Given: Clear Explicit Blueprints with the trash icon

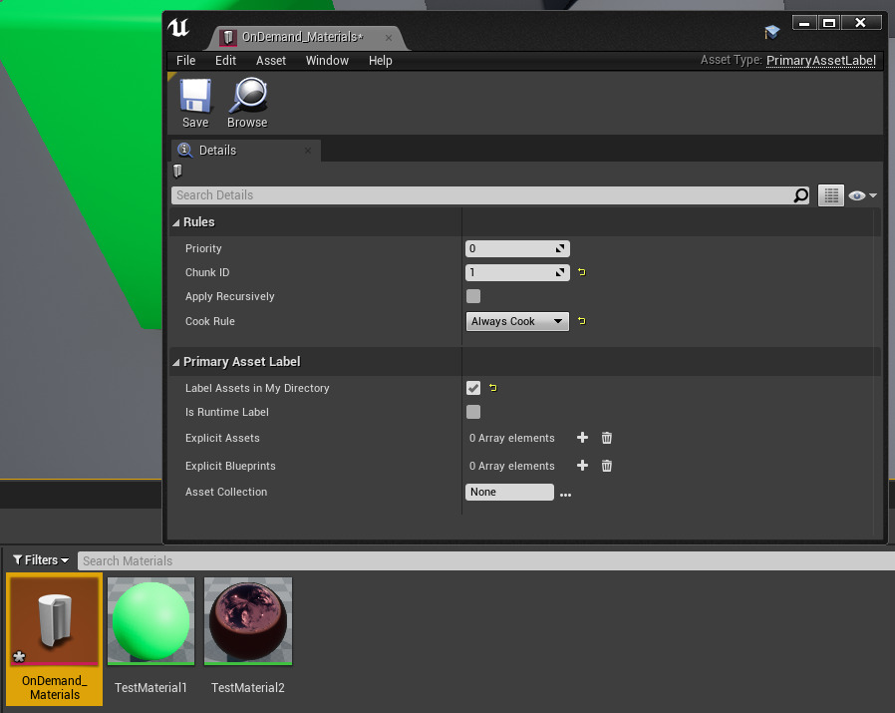Looking at the screenshot, I should [x=606, y=466].
